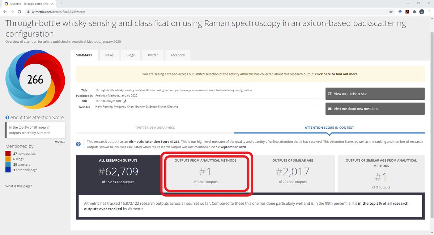Click the page title heading text
434x235 pixels.
click(205, 29)
